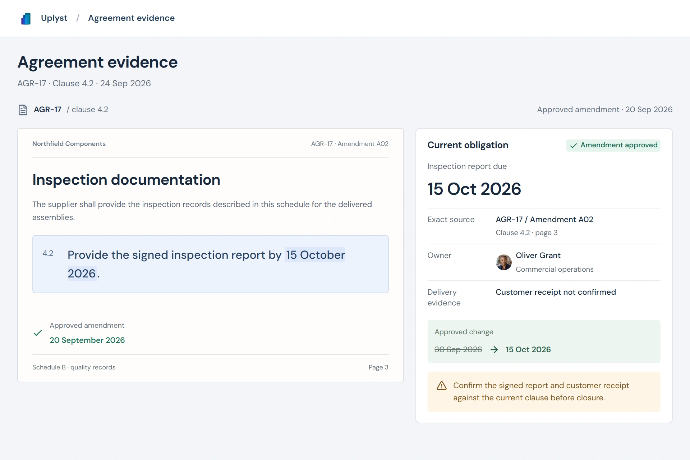
Task: Click the Amendment approved status badge
Action: (x=613, y=145)
